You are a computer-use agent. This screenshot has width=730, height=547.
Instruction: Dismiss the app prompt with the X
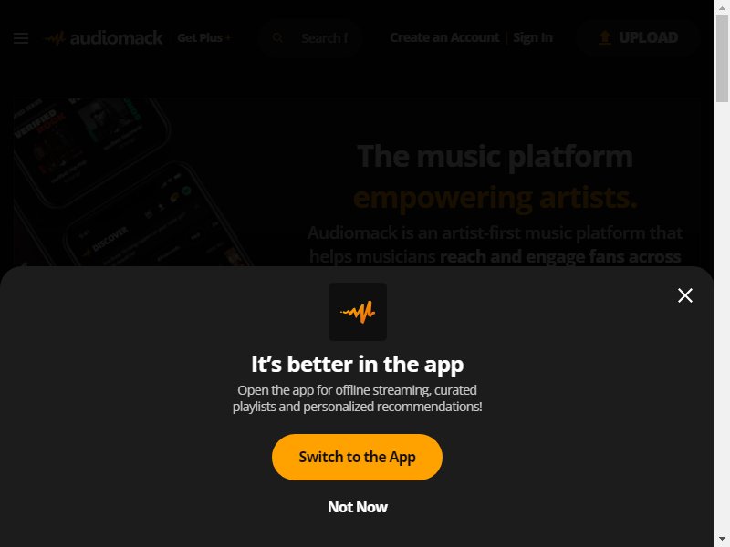(685, 294)
